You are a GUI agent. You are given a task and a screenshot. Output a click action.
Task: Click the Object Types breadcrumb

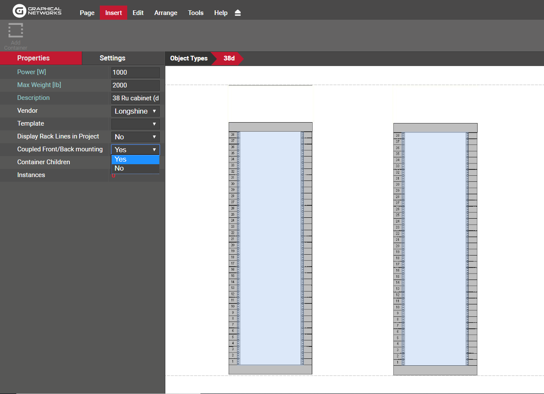click(x=188, y=58)
